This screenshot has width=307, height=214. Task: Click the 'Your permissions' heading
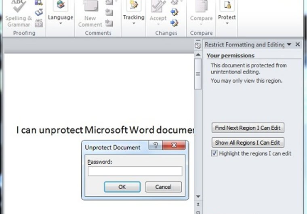click(x=230, y=56)
